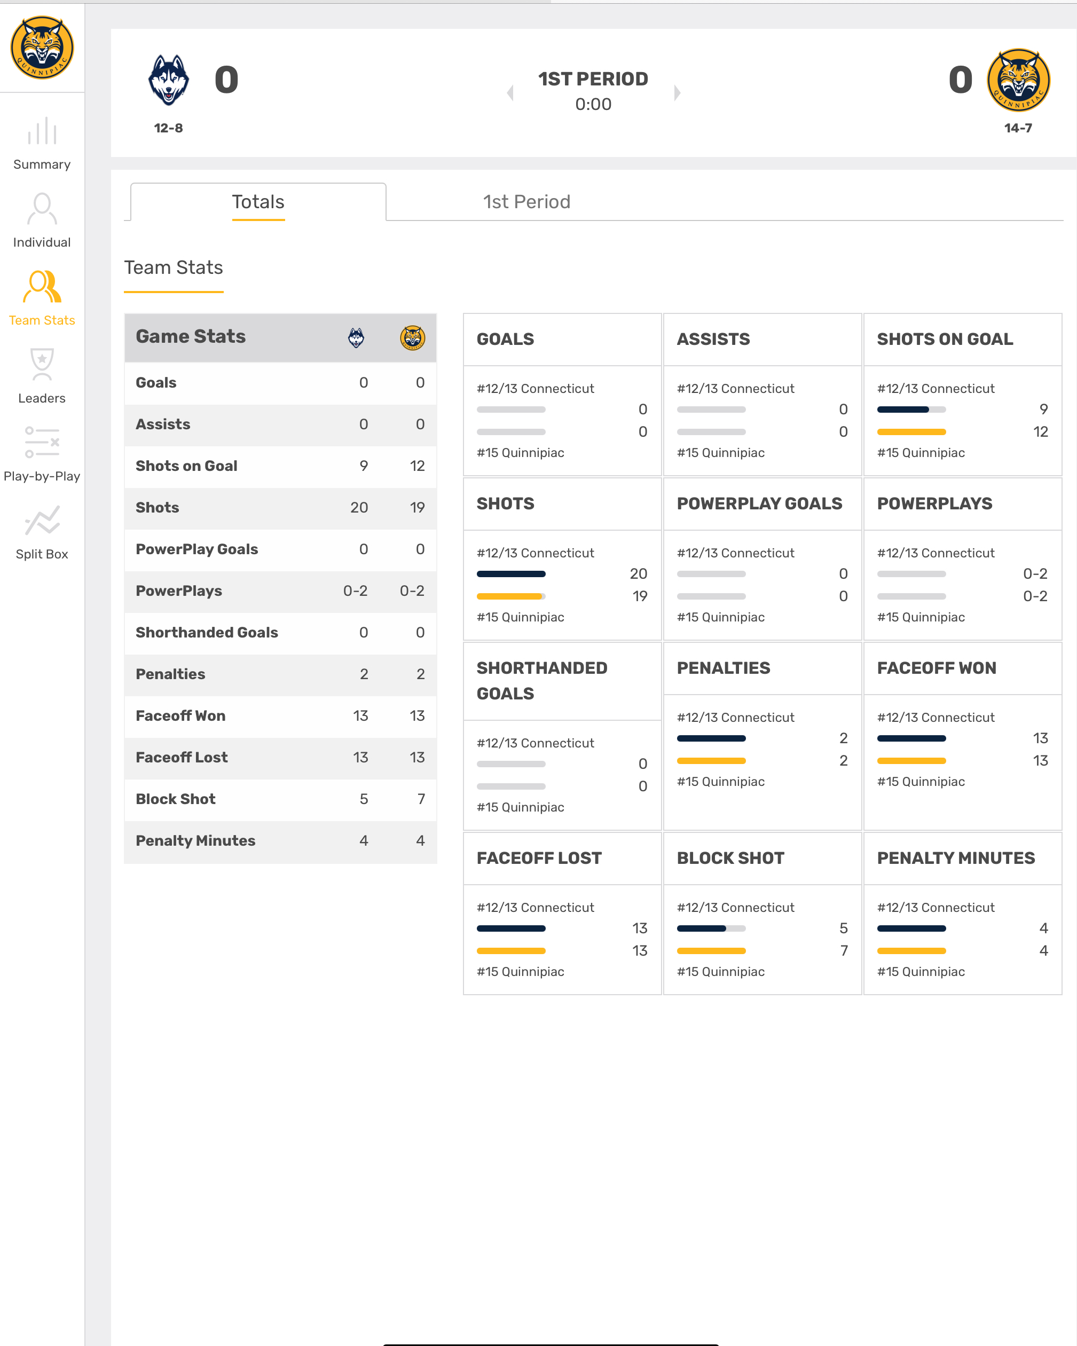This screenshot has height=1346, width=1077.
Task: Click the Quinnipiac logo in the scoreboard
Action: tap(1018, 80)
